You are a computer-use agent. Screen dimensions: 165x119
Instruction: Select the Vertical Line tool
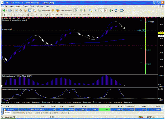pos(14,15)
